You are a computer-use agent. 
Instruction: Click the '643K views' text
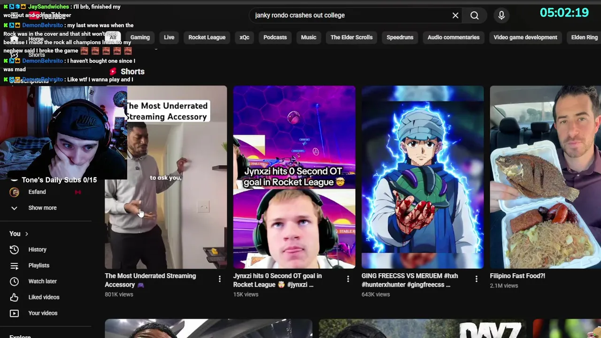(376, 294)
